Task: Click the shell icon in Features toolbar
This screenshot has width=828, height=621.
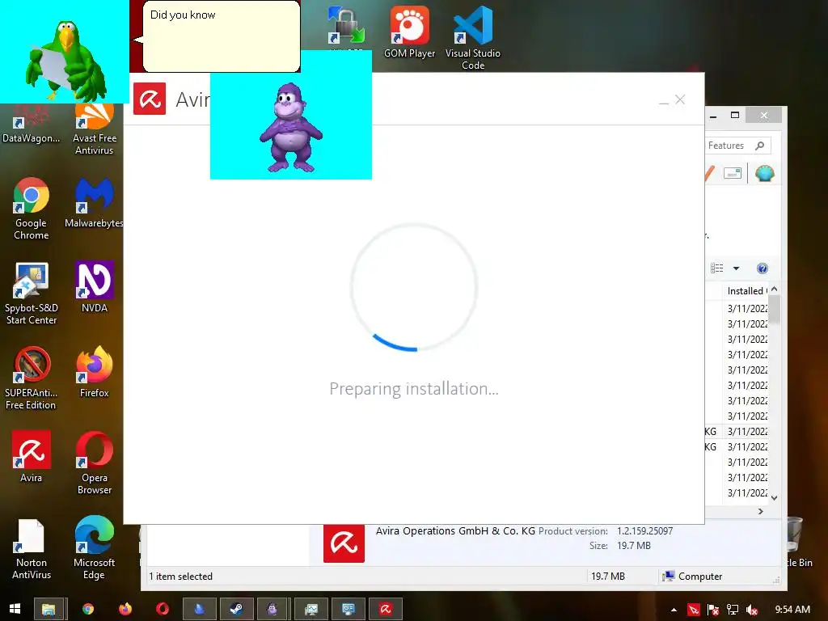Action: pos(765,173)
